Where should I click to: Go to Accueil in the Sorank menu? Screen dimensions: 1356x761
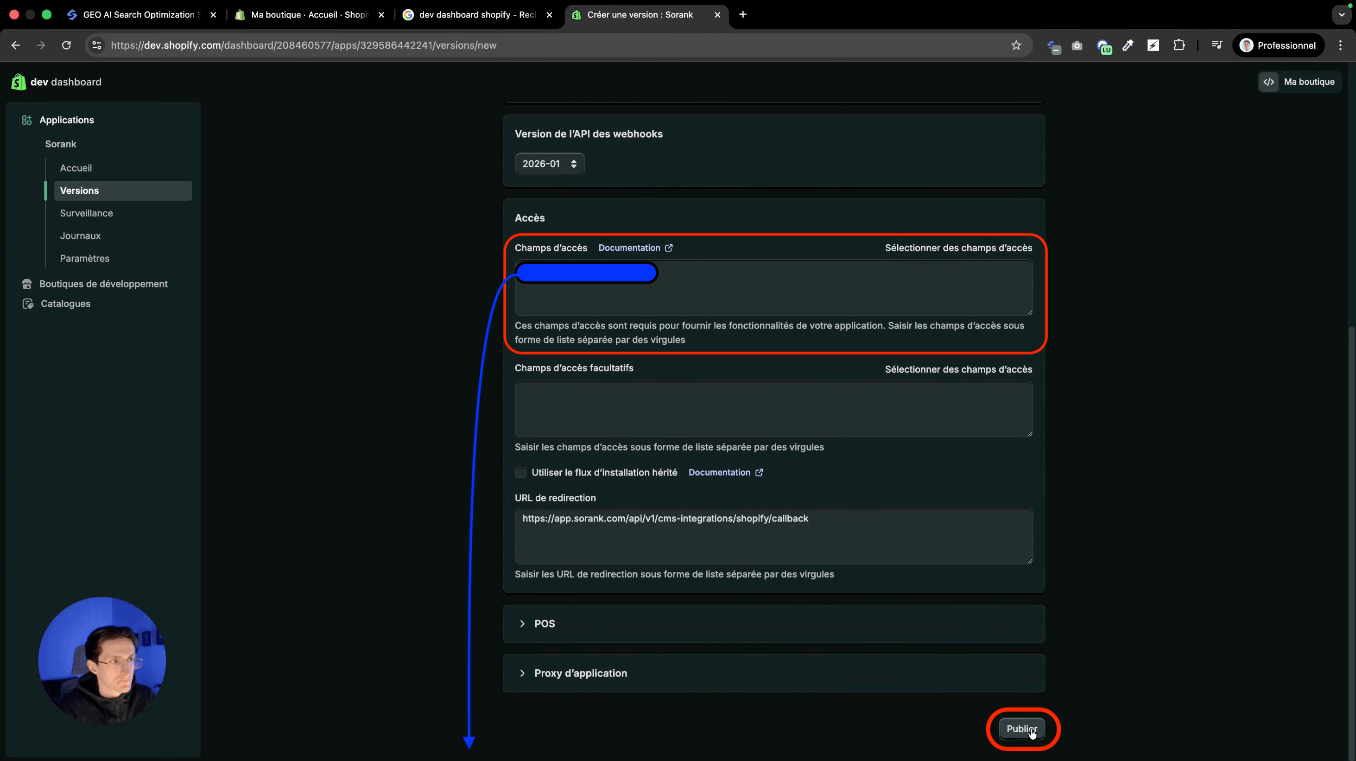click(x=76, y=168)
